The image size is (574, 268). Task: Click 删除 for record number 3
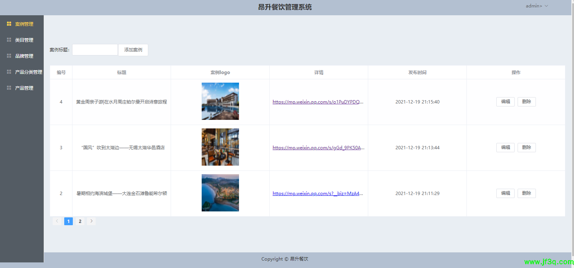tap(527, 147)
